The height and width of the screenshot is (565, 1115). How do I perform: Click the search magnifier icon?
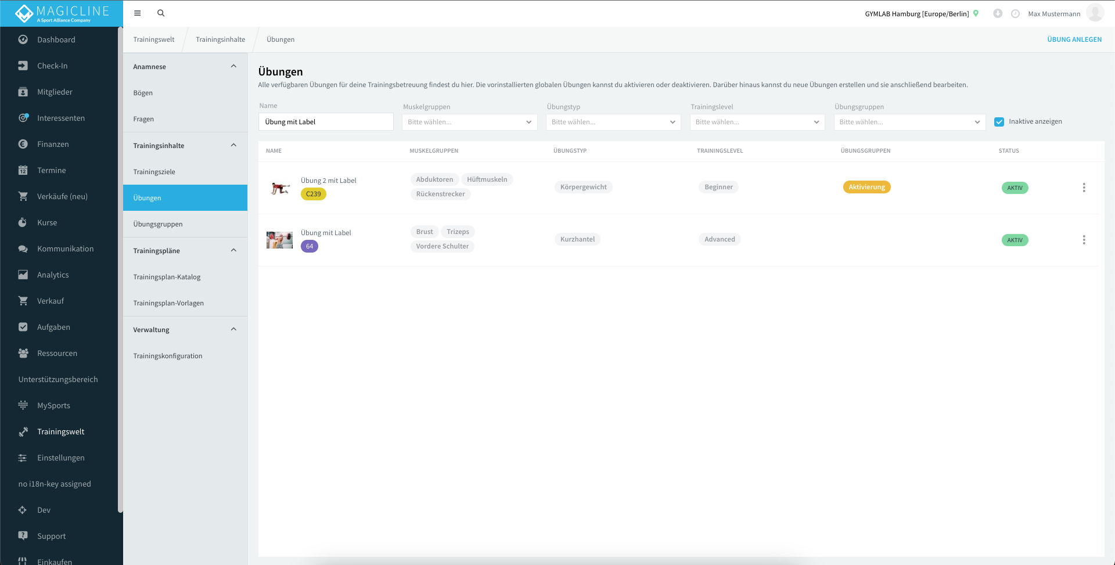161,13
